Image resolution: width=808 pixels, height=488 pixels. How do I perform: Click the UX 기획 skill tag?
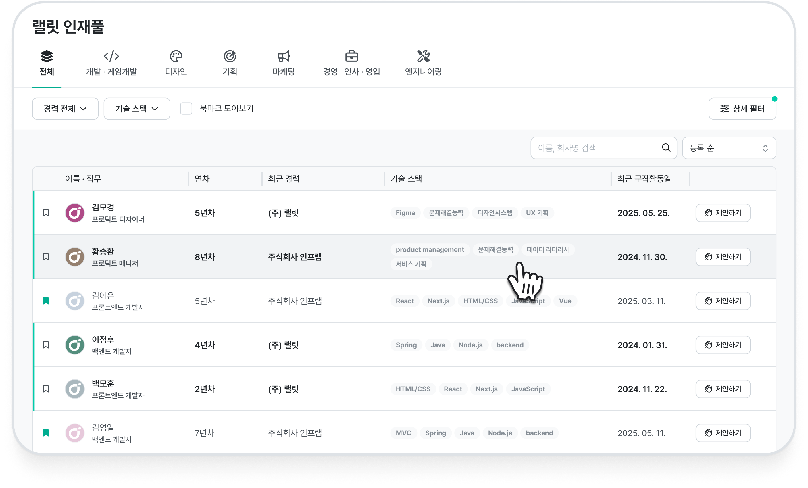537,213
